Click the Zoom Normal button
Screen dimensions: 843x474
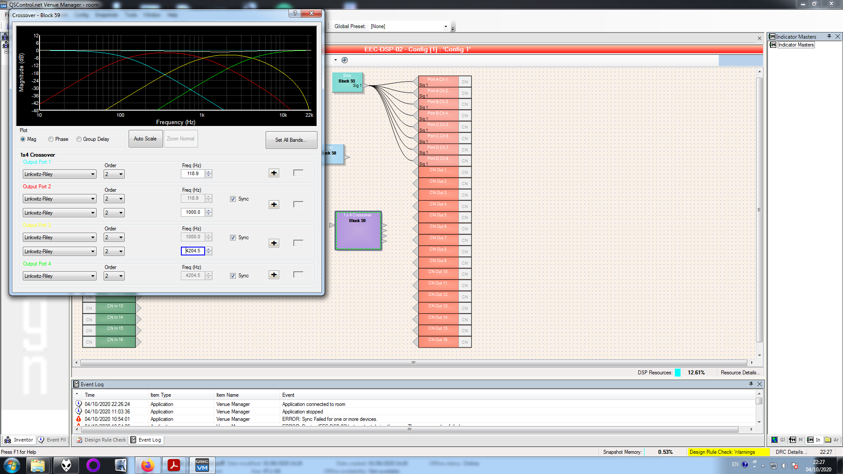point(180,139)
